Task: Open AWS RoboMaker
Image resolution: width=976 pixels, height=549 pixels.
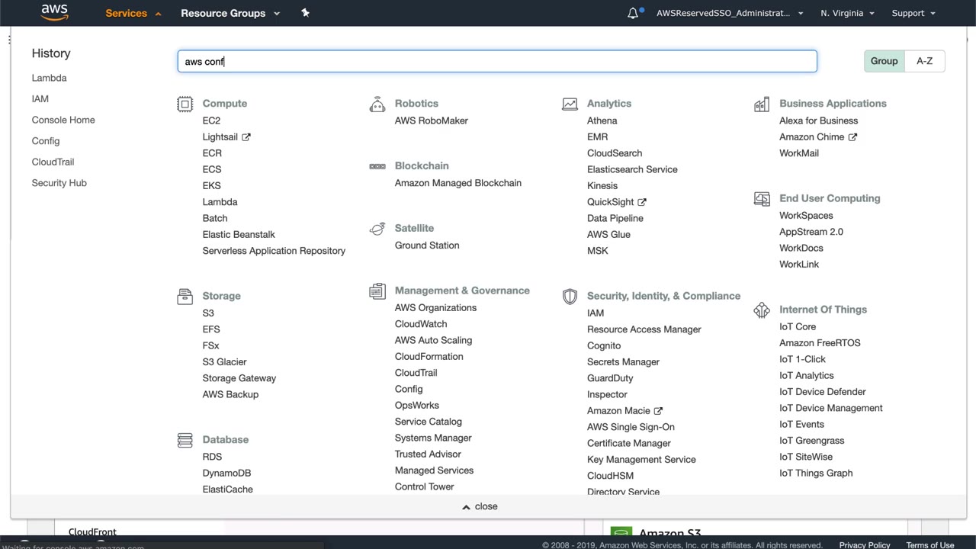Action: point(432,120)
